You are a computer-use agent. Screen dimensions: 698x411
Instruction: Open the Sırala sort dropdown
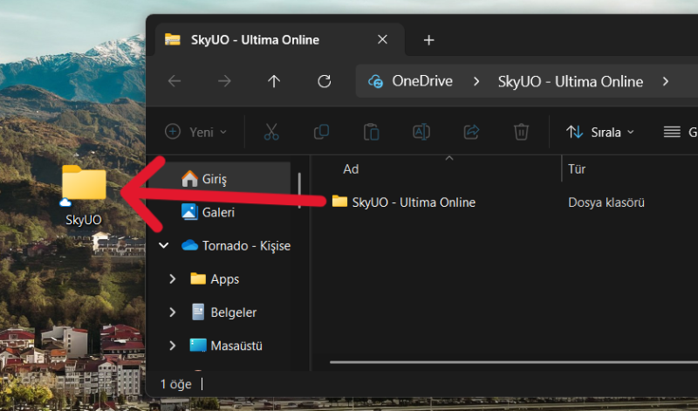pos(599,133)
